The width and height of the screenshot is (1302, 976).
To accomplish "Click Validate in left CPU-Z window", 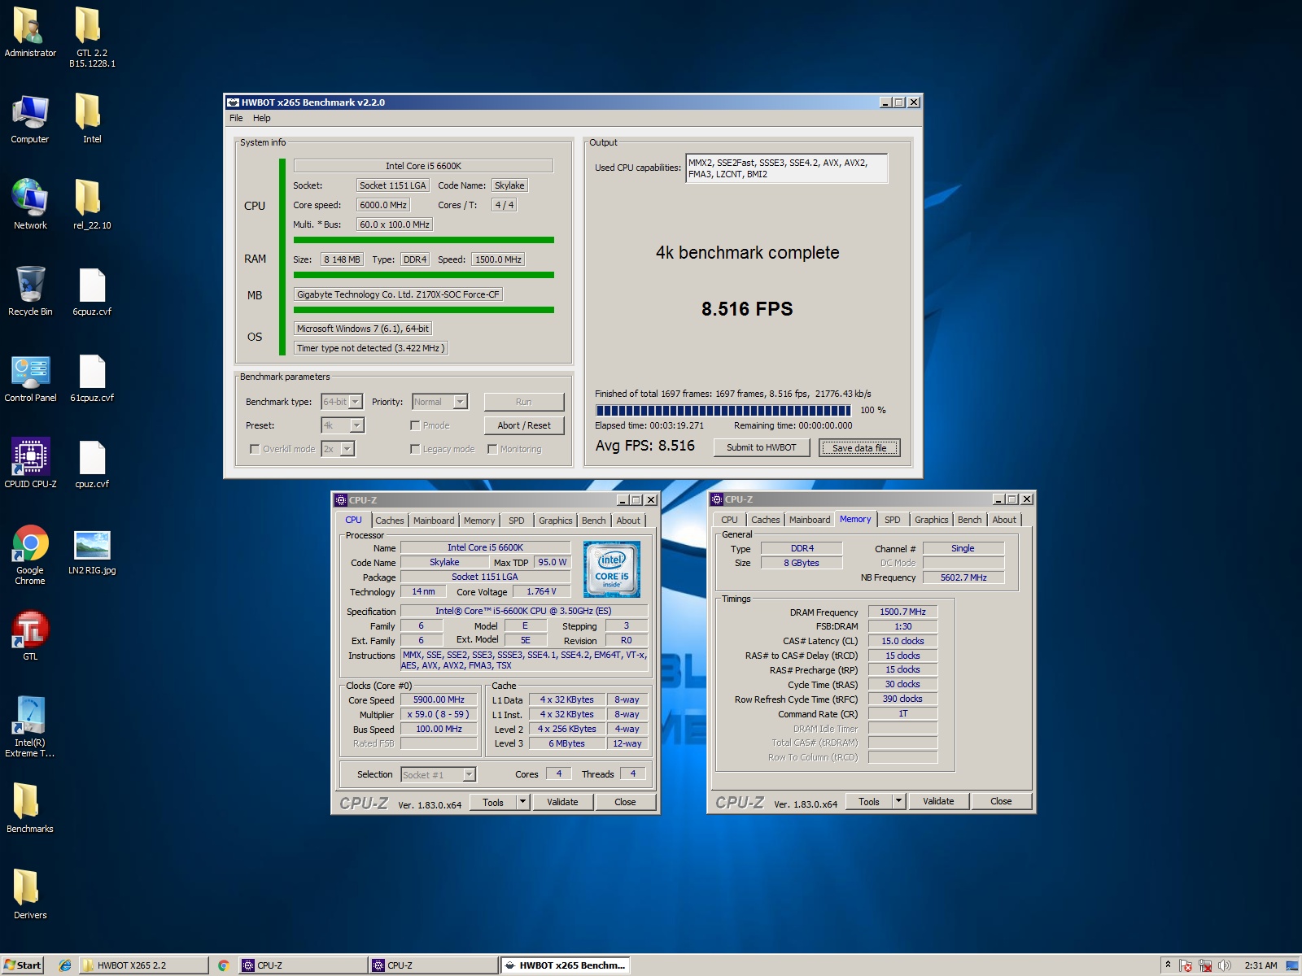I will pos(562,803).
